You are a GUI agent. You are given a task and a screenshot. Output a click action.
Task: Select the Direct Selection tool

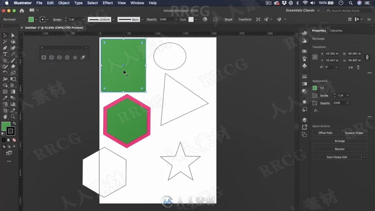pyautogui.click(x=13, y=35)
